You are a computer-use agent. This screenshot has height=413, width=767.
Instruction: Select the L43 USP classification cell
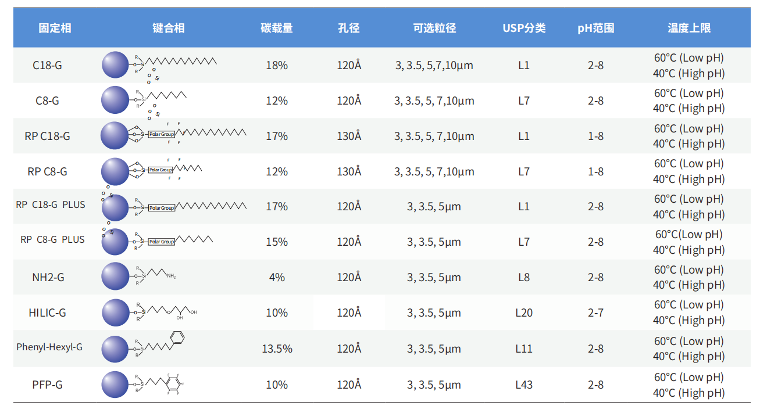524,385
